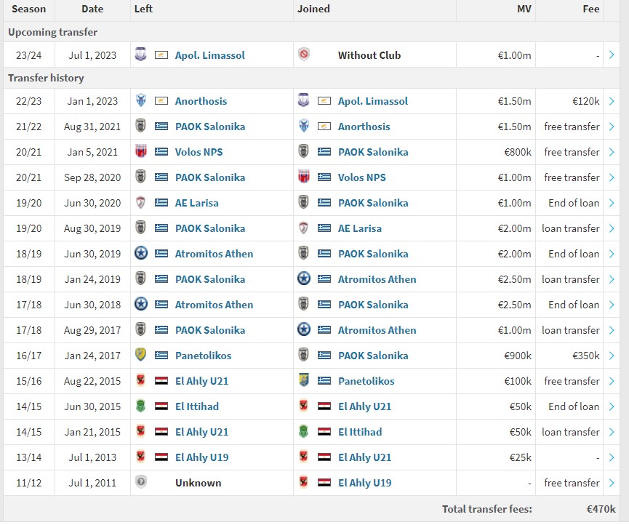Expand the Jan 5, 2021 transfer details arrow
Screen dimensions: 629x525
pos(612,152)
